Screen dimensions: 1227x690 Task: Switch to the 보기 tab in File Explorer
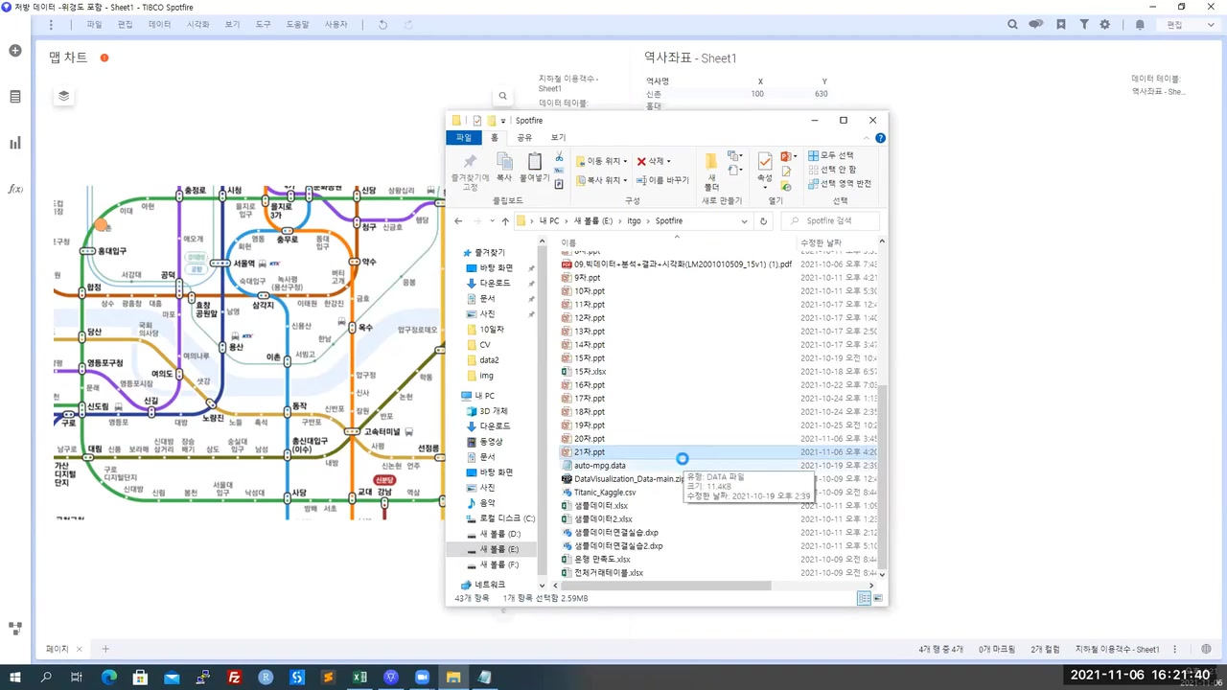point(558,138)
